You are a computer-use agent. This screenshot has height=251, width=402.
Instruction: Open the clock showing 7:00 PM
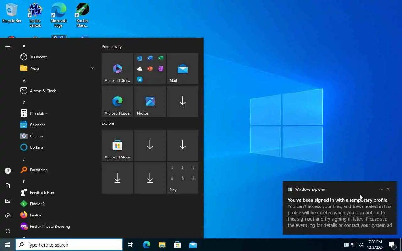(x=376, y=245)
